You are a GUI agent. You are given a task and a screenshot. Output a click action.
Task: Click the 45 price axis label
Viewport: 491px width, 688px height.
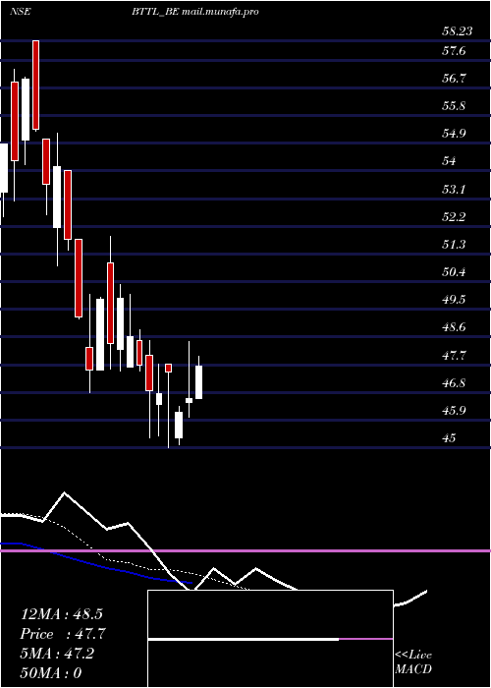click(x=450, y=438)
